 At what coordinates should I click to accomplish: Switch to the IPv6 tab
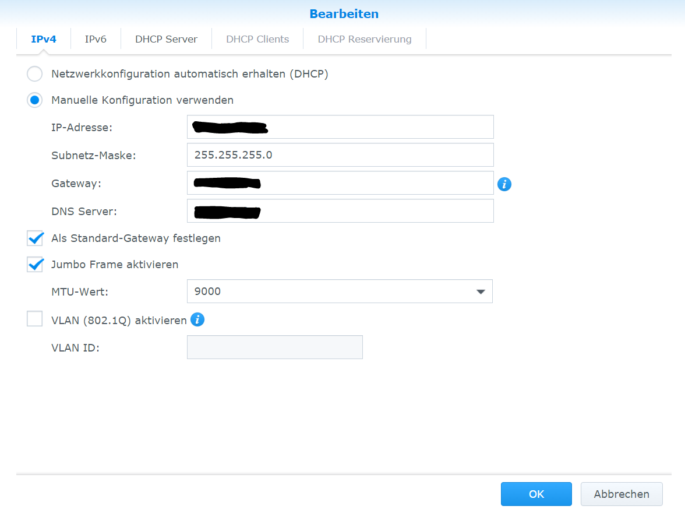(96, 40)
